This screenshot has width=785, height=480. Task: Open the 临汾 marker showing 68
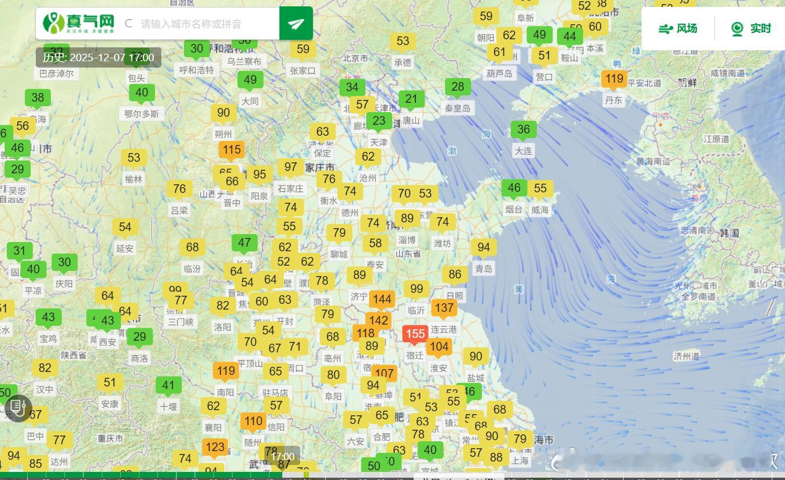click(192, 248)
